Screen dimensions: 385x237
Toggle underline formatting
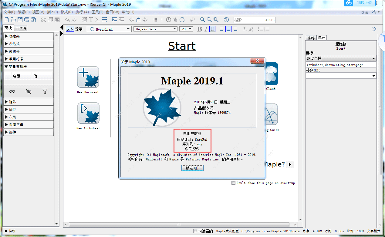pyautogui.click(x=212, y=29)
